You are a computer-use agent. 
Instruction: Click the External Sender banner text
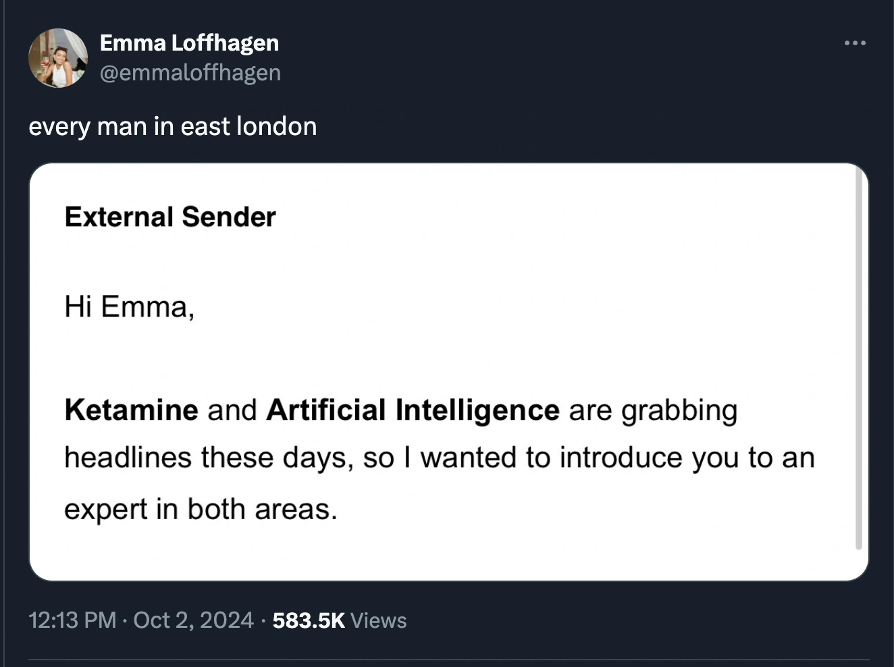(169, 216)
